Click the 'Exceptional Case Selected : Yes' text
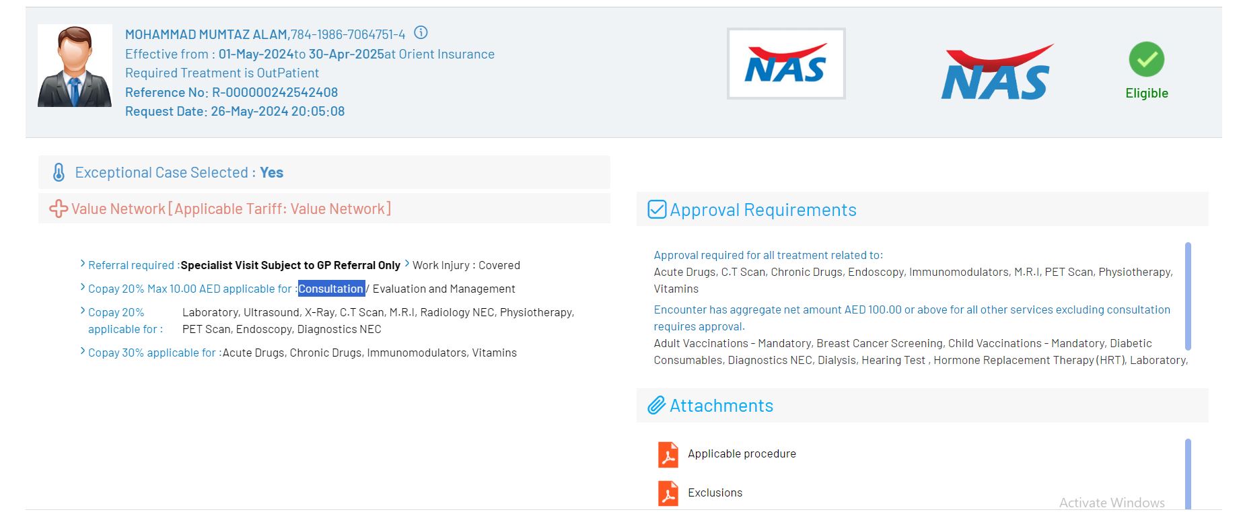Image resolution: width=1241 pixels, height=512 pixels. [179, 173]
